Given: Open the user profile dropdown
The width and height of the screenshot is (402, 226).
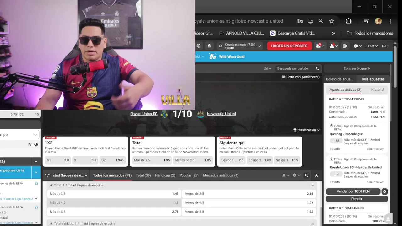Looking at the screenshot, I should pos(334,46).
